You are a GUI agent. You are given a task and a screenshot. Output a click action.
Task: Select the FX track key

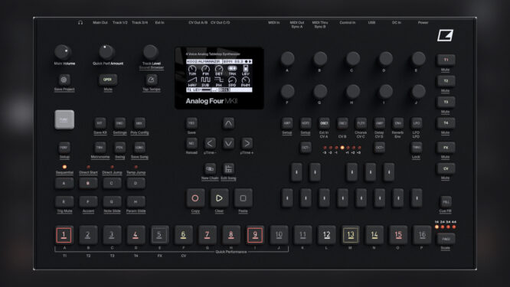click(446, 148)
